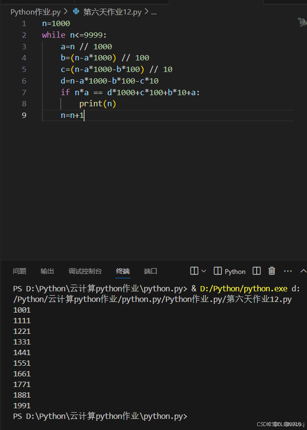Click terminal output 1551
Image resolution: width=307 pixels, height=430 pixels.
(22, 363)
